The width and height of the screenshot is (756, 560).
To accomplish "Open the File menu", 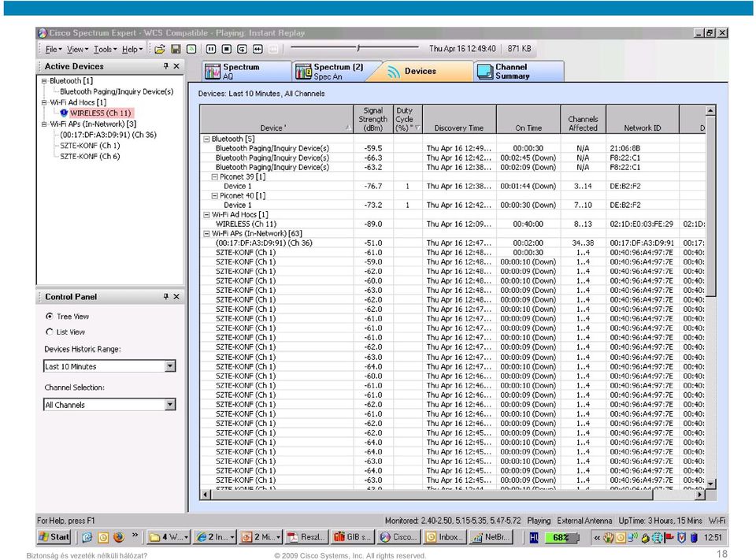I will point(54,49).
